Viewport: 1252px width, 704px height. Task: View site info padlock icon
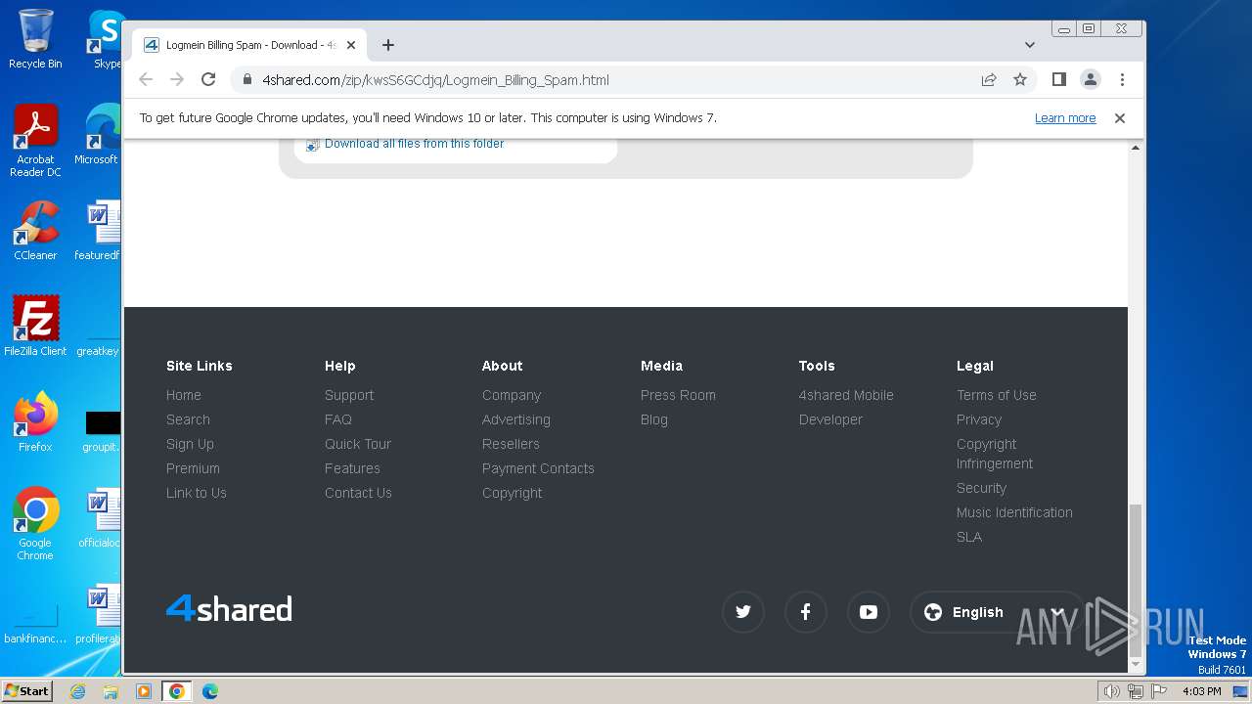(x=246, y=80)
